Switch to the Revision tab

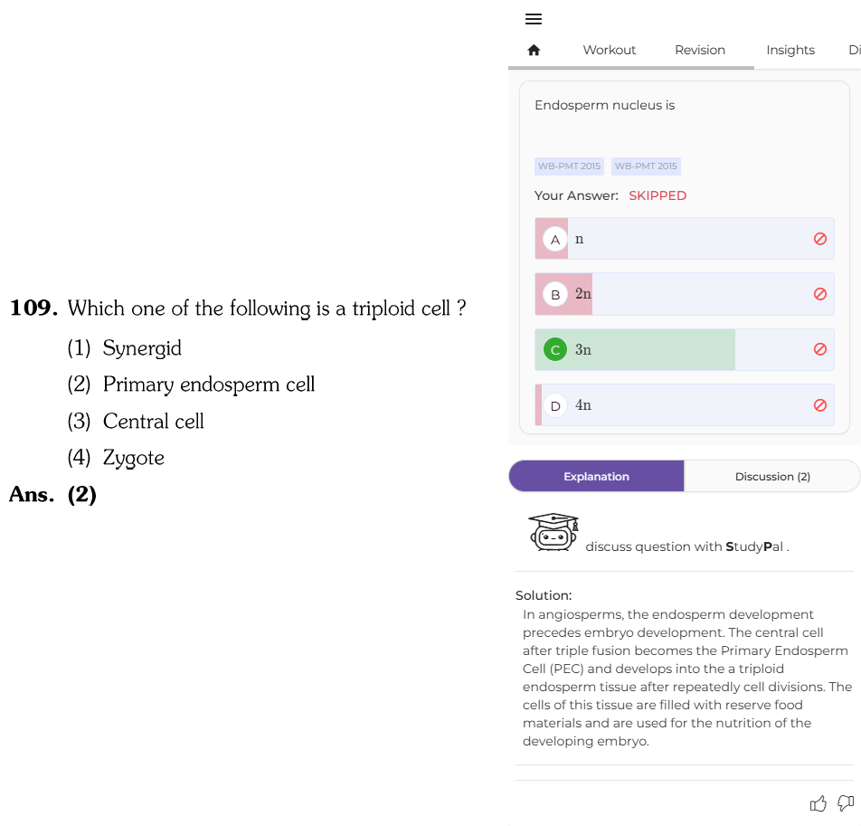tap(700, 50)
